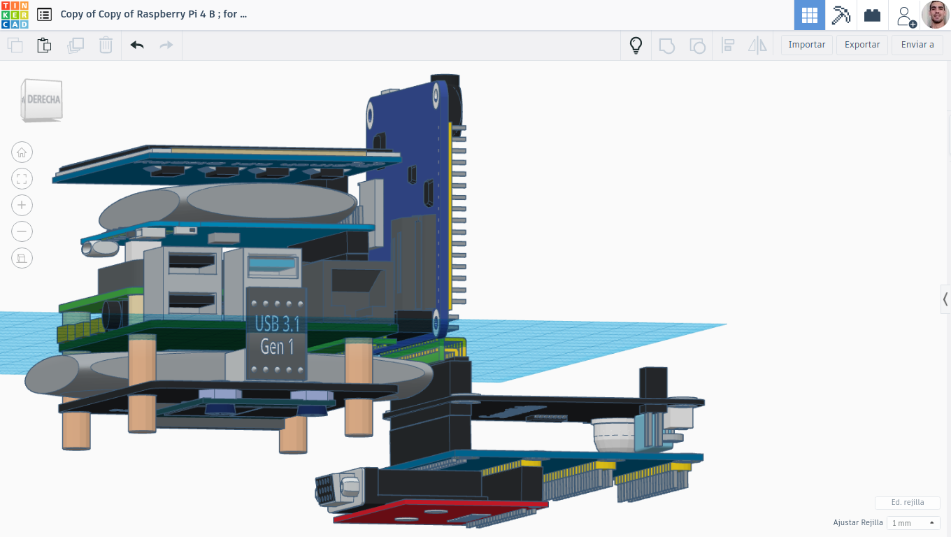Switch to 3D design grid view

pos(809,15)
